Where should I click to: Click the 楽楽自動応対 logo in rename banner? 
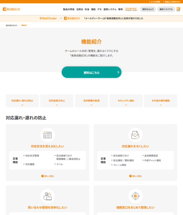click(x=72, y=18)
